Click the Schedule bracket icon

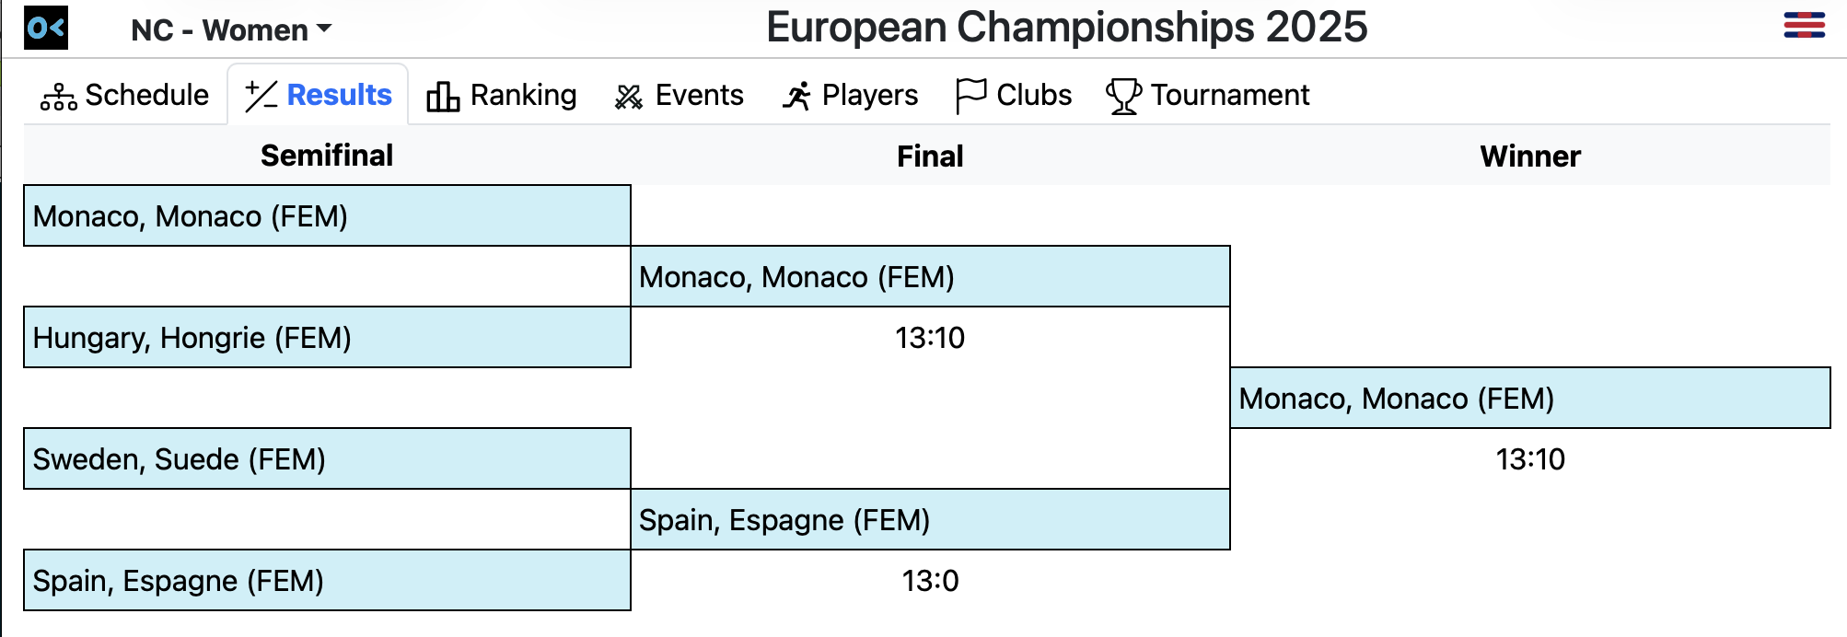tap(59, 96)
